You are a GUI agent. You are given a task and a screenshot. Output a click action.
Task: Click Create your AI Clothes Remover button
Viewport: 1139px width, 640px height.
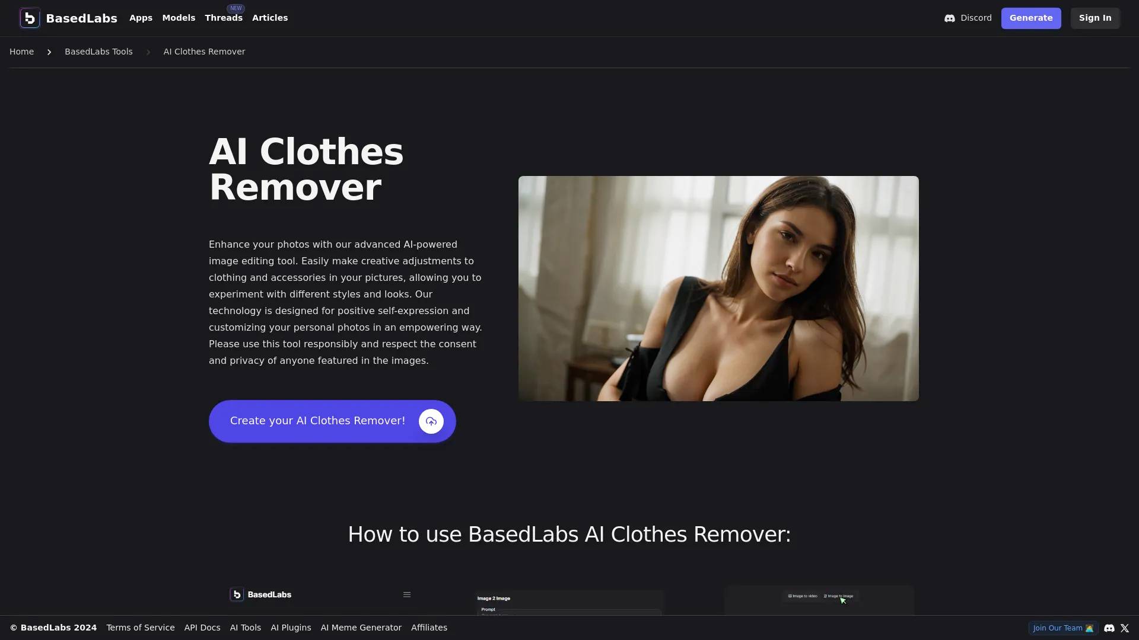332,421
